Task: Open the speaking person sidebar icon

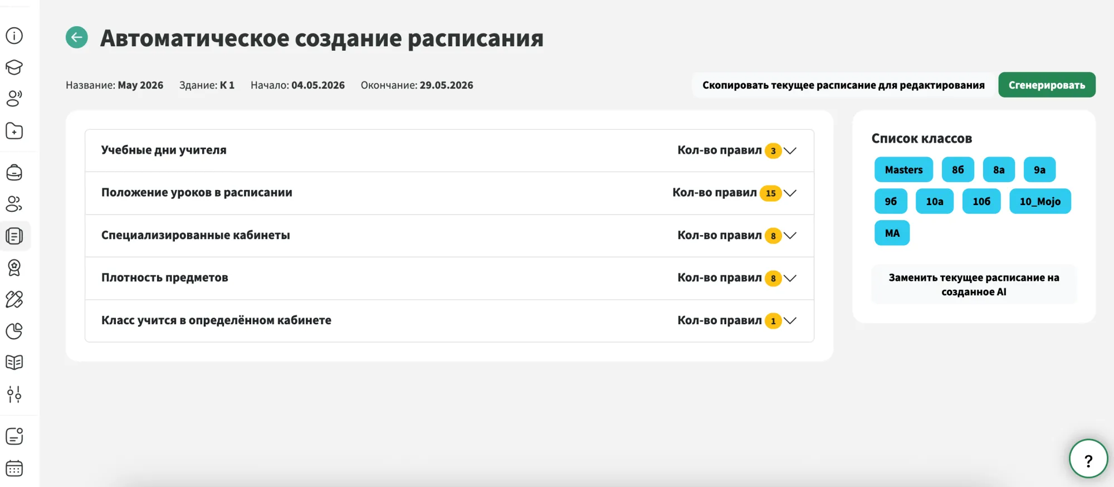Action: click(14, 99)
